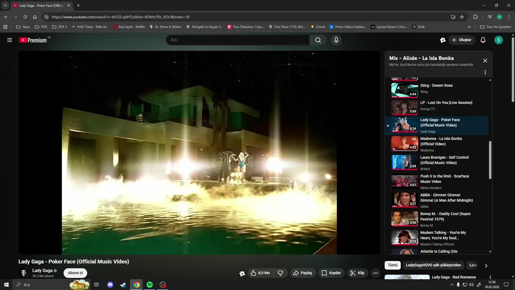Create a clip with Klip button
Viewport: 515px width, 290px height.
pyautogui.click(x=357, y=273)
